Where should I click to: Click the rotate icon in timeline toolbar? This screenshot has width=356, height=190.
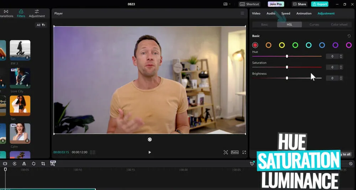pos(33,164)
